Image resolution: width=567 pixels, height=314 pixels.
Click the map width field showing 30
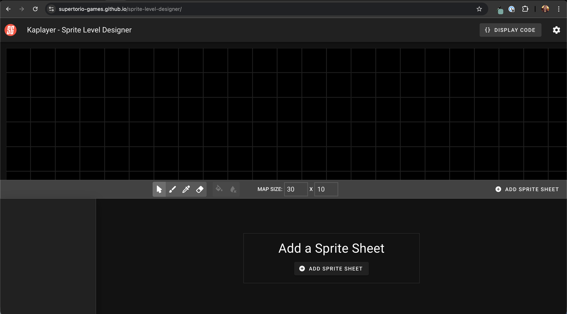point(296,189)
